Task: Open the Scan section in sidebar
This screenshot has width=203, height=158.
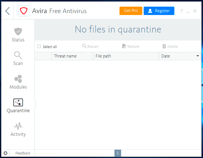Action: [x=18, y=58]
